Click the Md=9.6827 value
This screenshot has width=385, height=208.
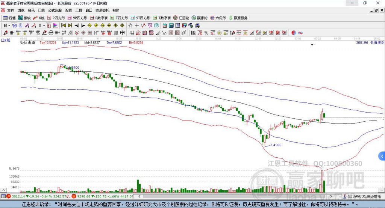(x=92, y=43)
